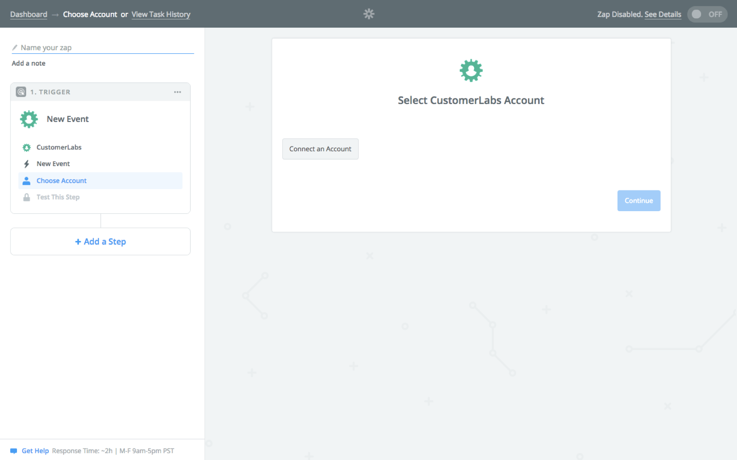
Task: Open View Task History
Action: [x=160, y=14]
